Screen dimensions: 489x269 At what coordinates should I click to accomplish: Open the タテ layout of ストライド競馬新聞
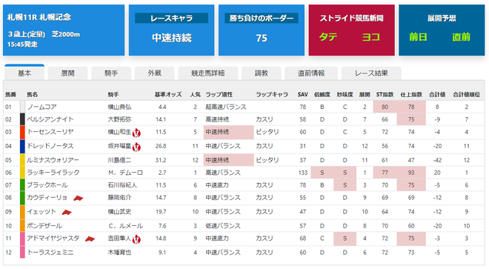click(328, 37)
